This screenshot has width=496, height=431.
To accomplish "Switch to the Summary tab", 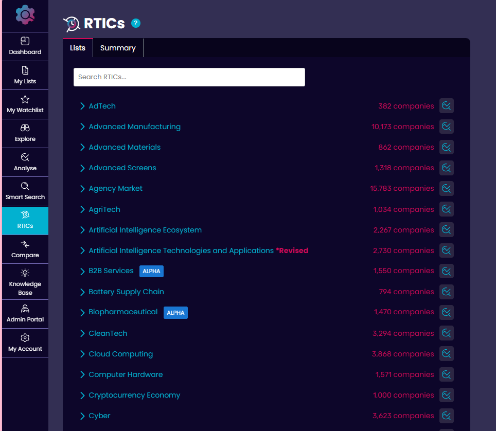I will [118, 48].
